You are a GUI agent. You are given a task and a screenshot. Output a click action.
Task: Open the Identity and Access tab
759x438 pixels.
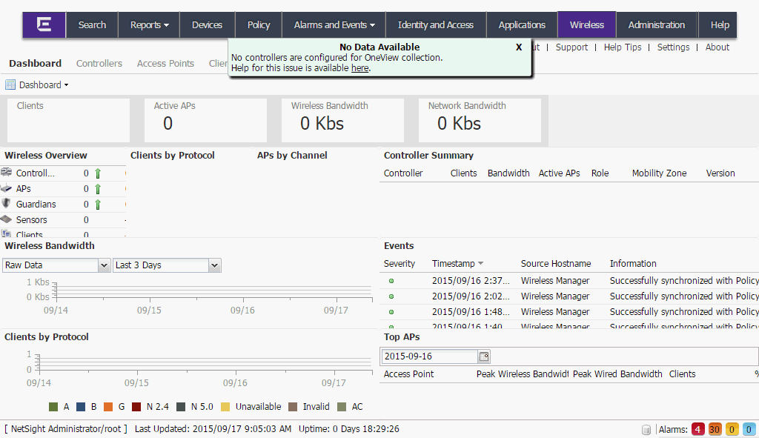[436, 24]
